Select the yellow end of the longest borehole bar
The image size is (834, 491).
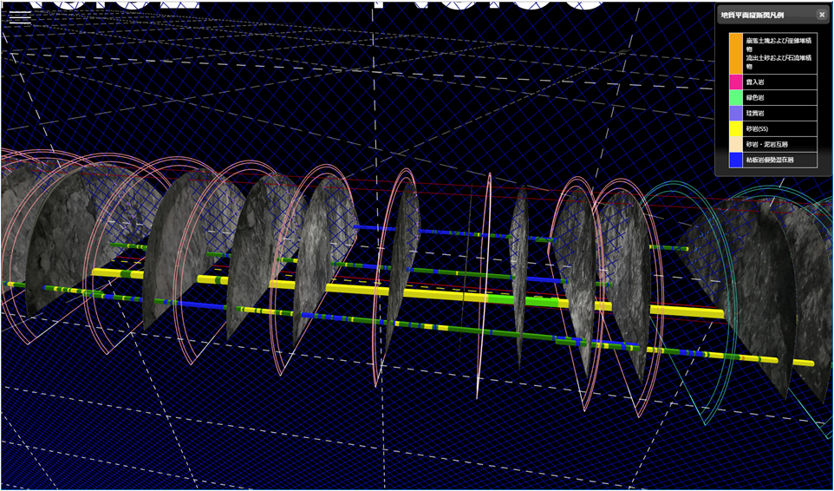(802, 362)
